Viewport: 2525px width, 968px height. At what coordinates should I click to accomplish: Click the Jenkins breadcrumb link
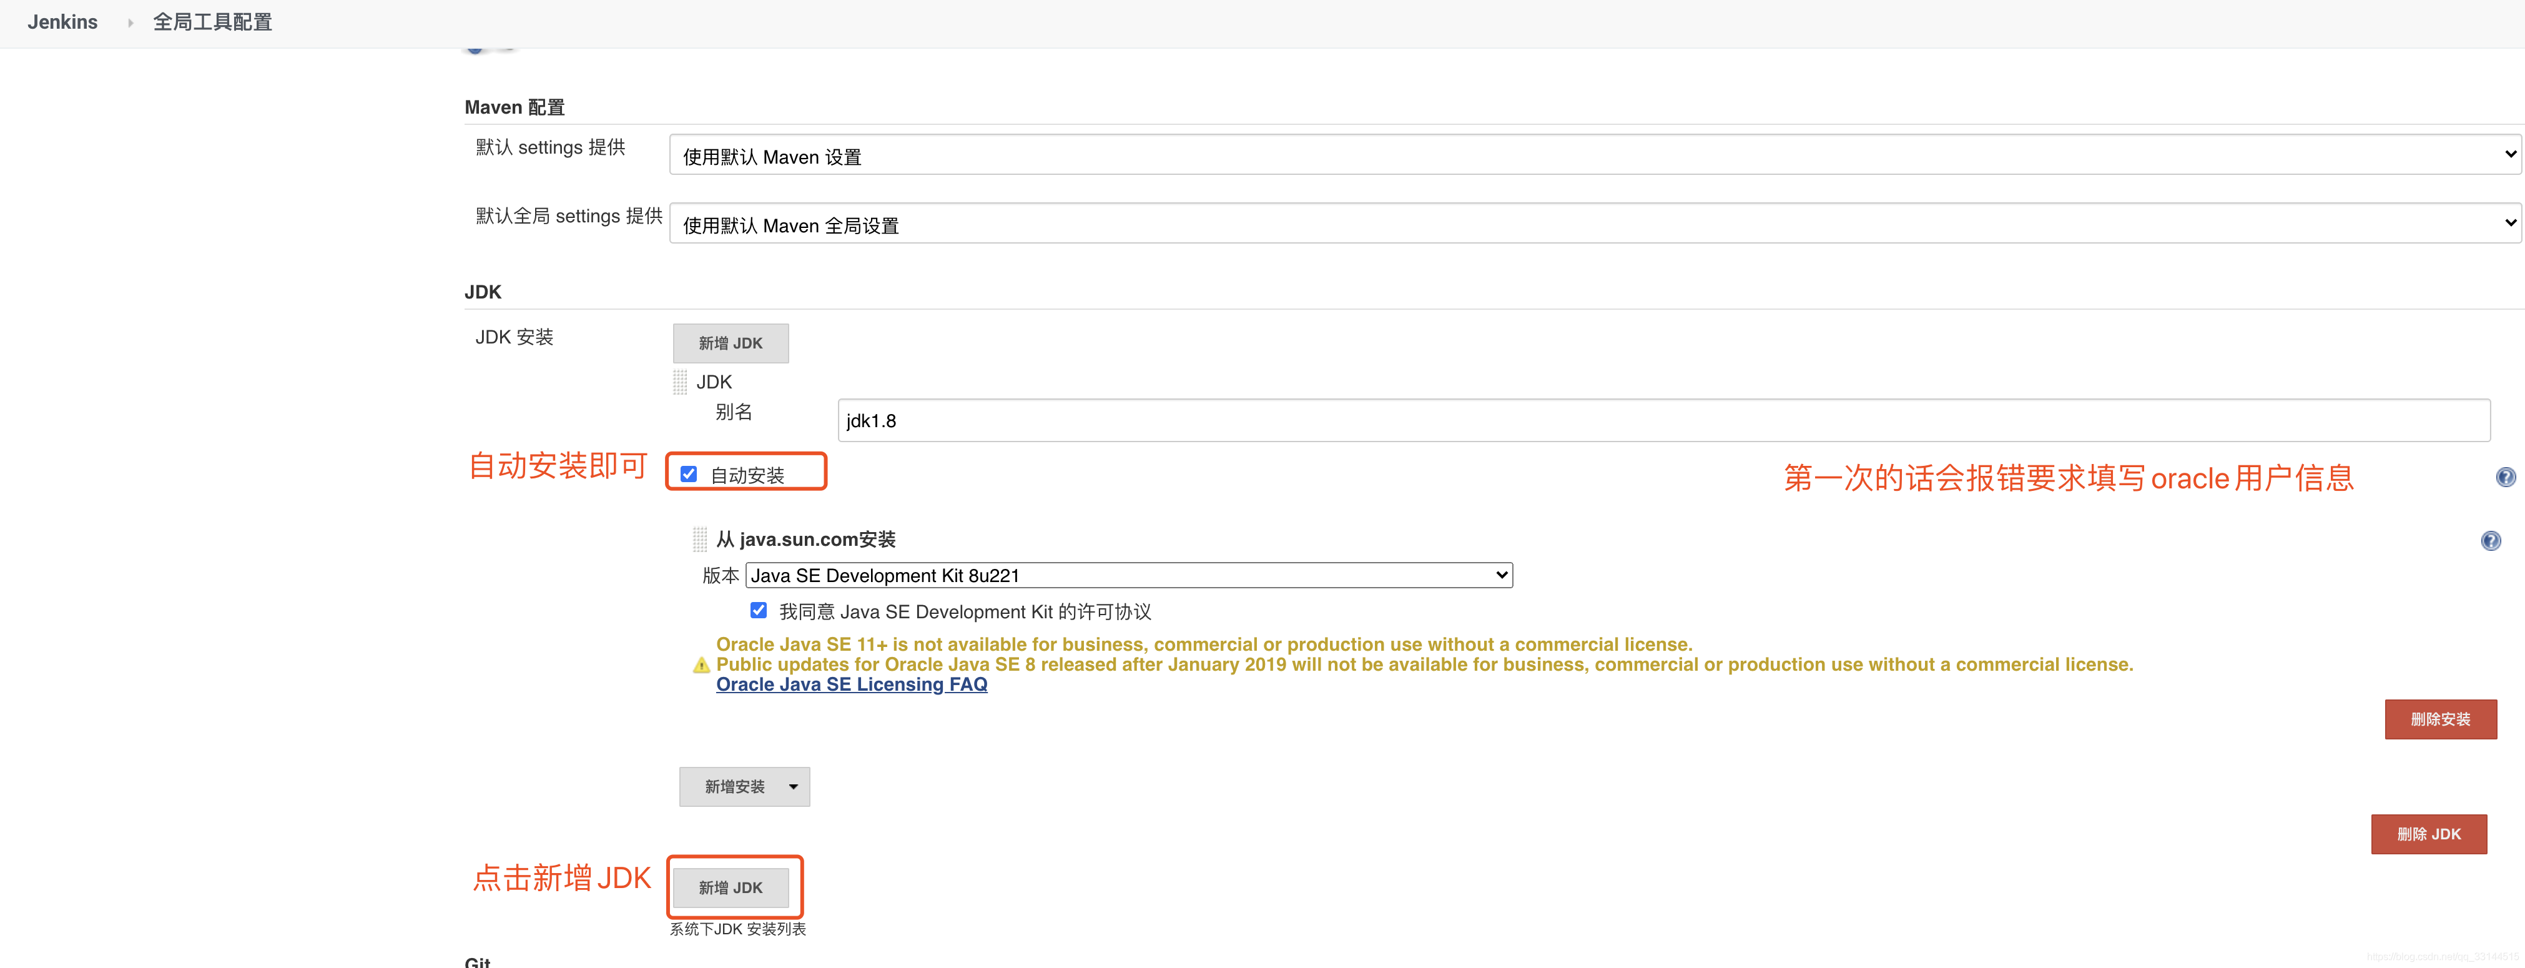click(x=62, y=22)
